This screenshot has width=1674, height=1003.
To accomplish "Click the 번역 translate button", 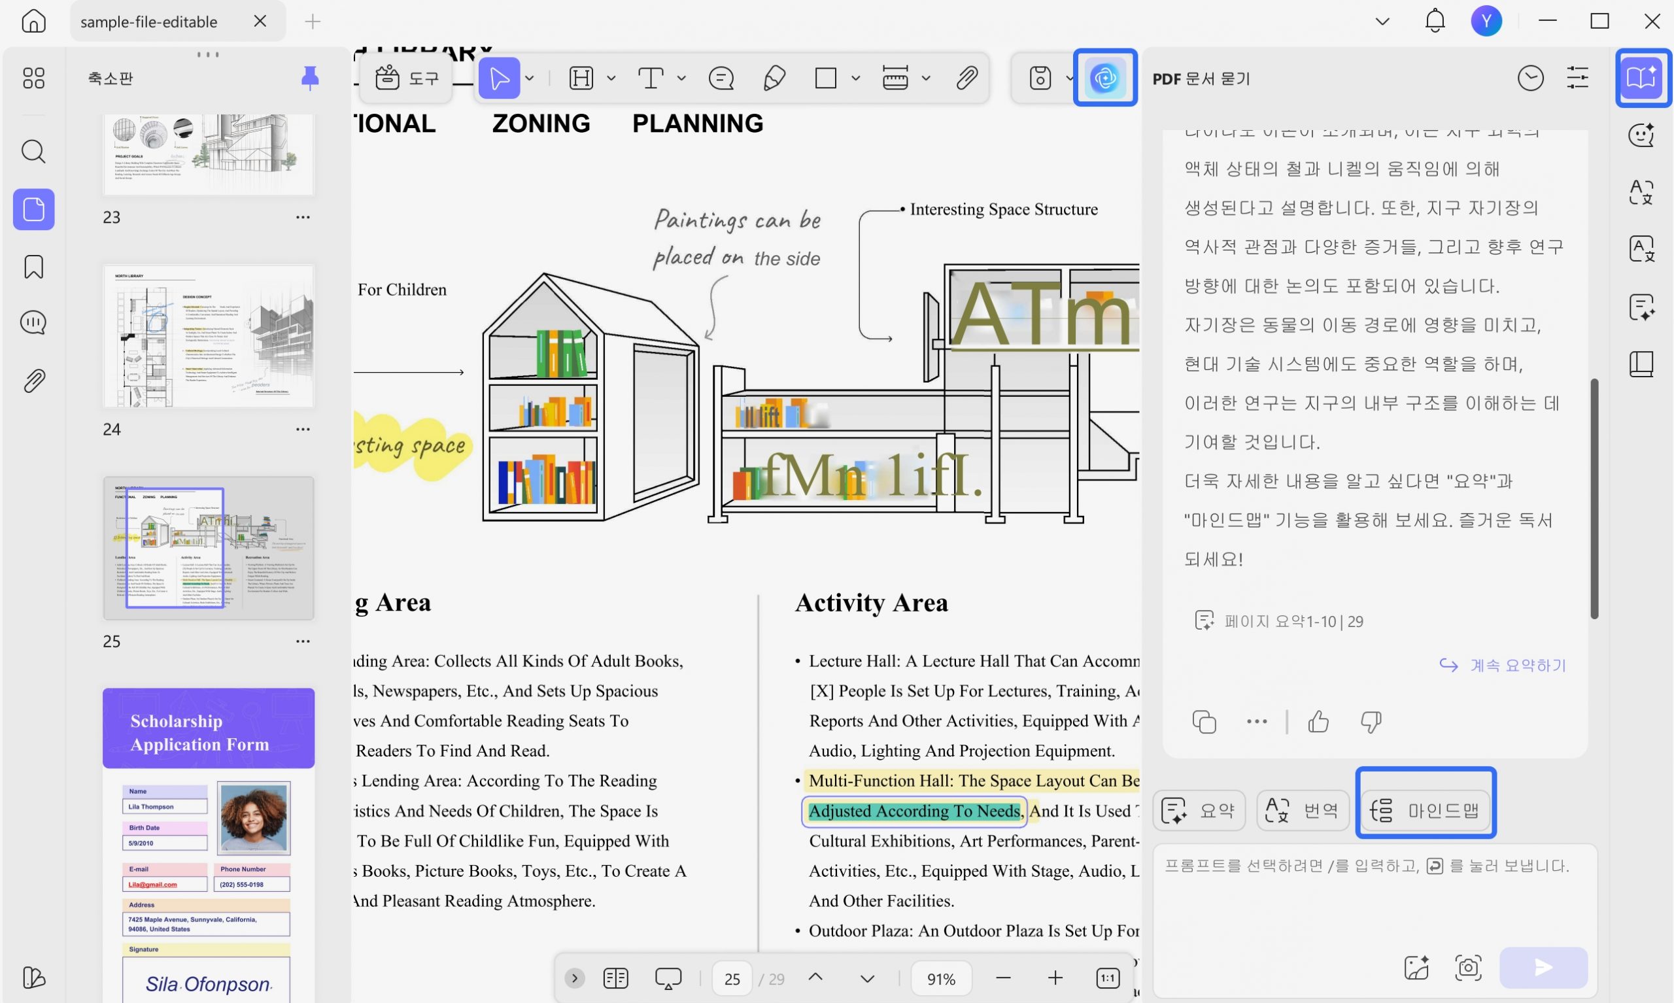I will [1303, 809].
